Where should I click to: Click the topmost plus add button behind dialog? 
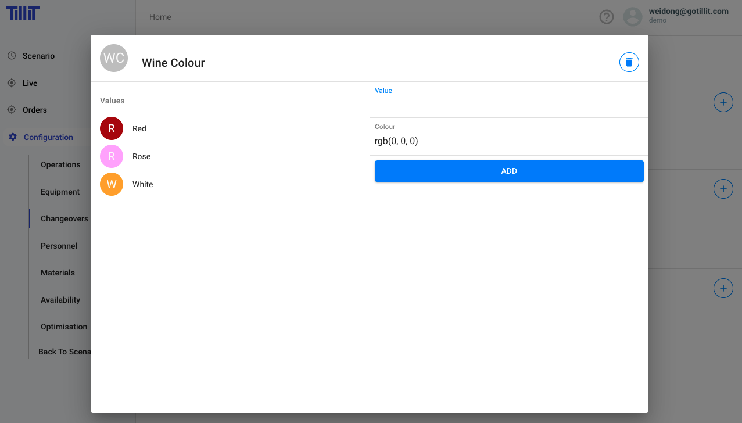pyautogui.click(x=723, y=103)
